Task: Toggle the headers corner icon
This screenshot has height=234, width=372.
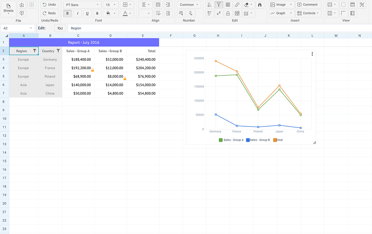Action: click(343, 14)
